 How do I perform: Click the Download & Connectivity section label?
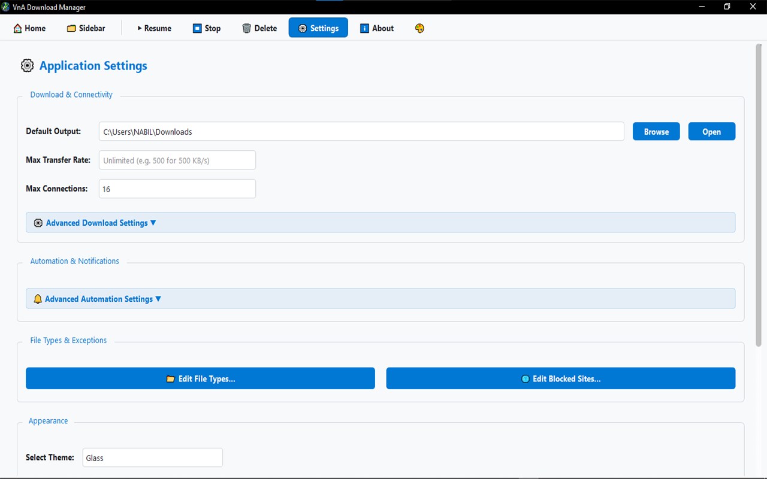71,95
